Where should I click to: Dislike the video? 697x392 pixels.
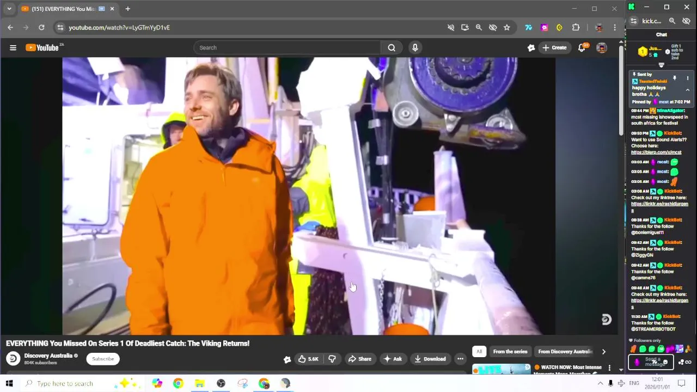tap(332, 359)
